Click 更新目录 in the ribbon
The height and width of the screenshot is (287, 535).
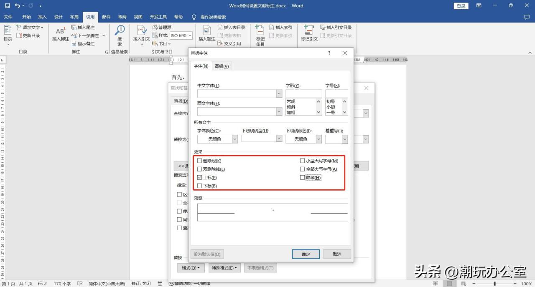[28, 35]
